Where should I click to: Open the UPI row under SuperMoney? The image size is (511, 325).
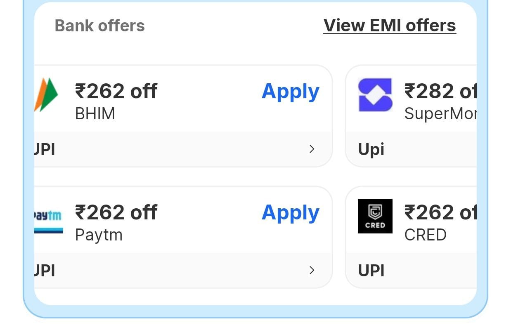[x=411, y=149]
